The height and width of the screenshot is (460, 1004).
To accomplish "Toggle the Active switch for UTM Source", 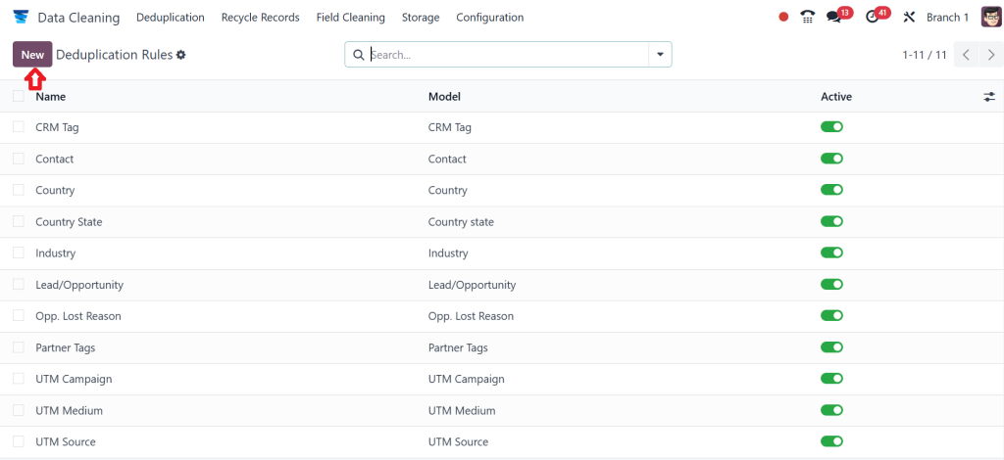I will [831, 441].
